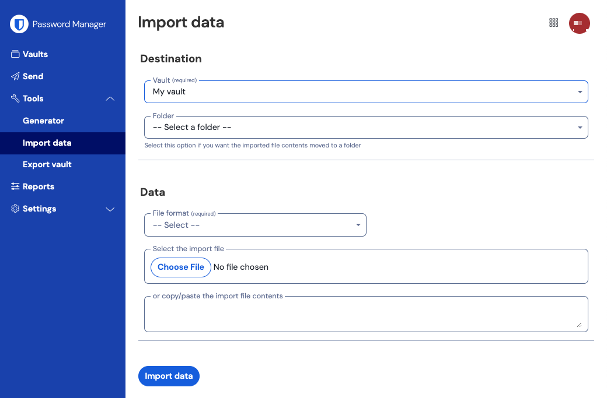
Task: Click the Settings gear icon
Action: (15, 208)
